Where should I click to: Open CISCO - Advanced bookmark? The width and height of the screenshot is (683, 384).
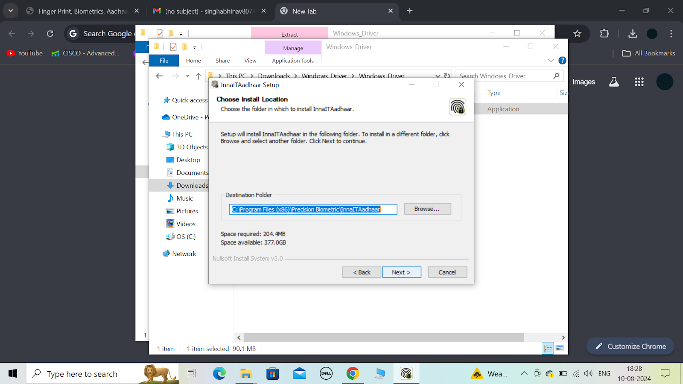[x=85, y=53]
